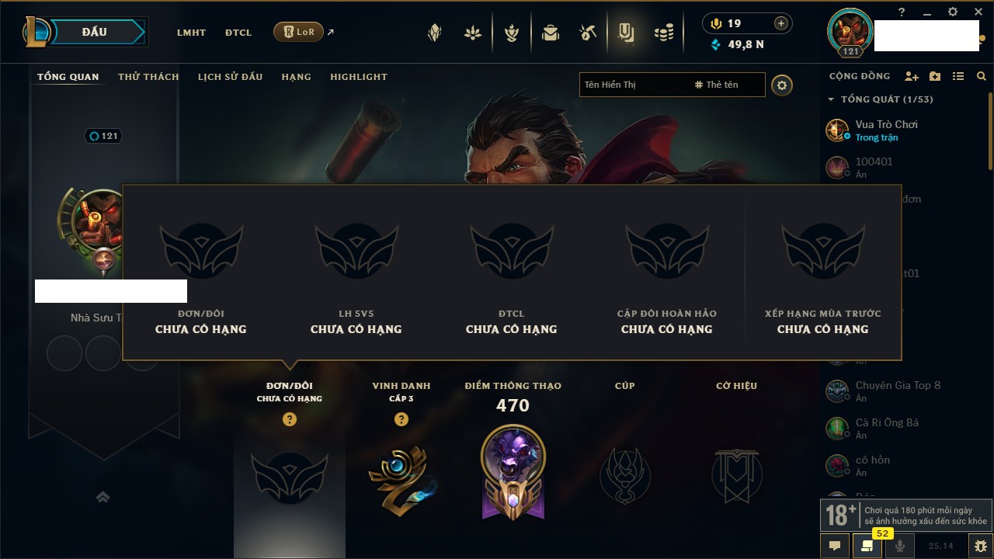The image size is (994, 559).
Task: Toggle the microphone mute button
Action: (899, 546)
